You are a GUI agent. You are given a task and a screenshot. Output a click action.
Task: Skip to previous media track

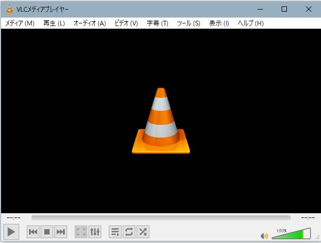tap(33, 232)
